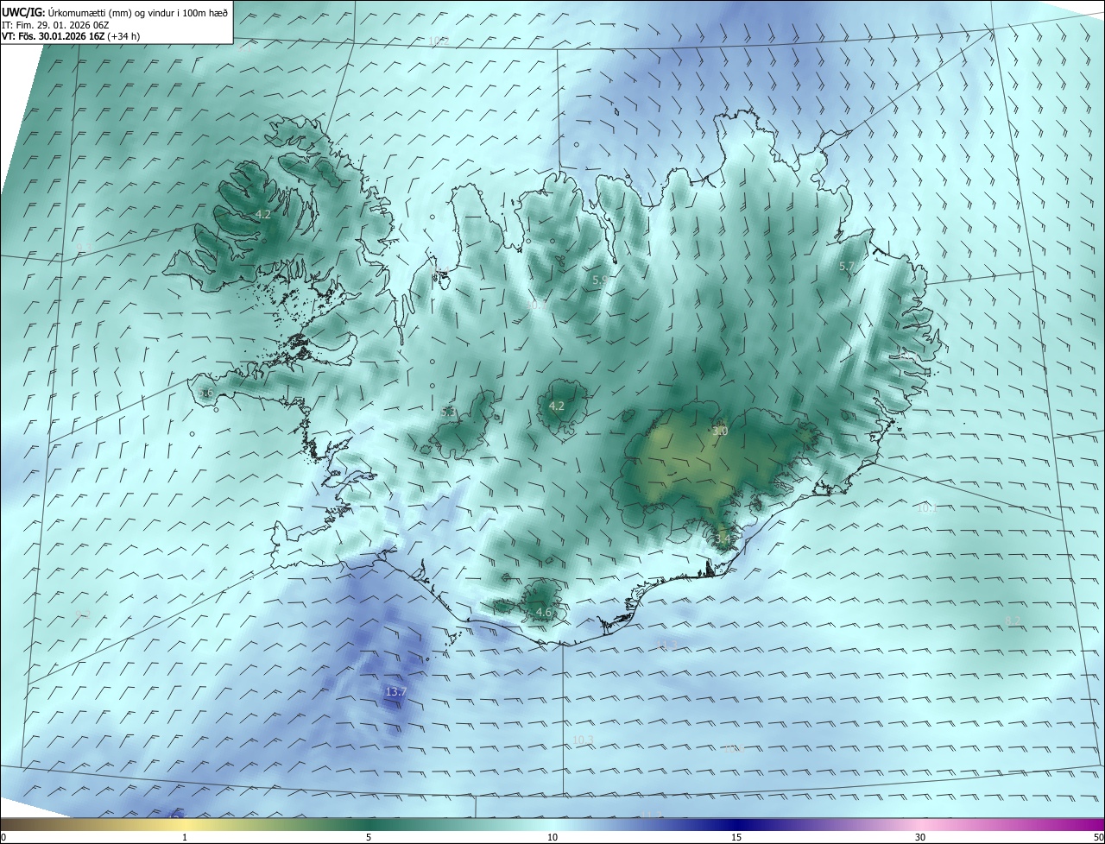Click the 3.4 value label near the southeast coast
This screenshot has height=844, width=1105.
[x=723, y=539]
